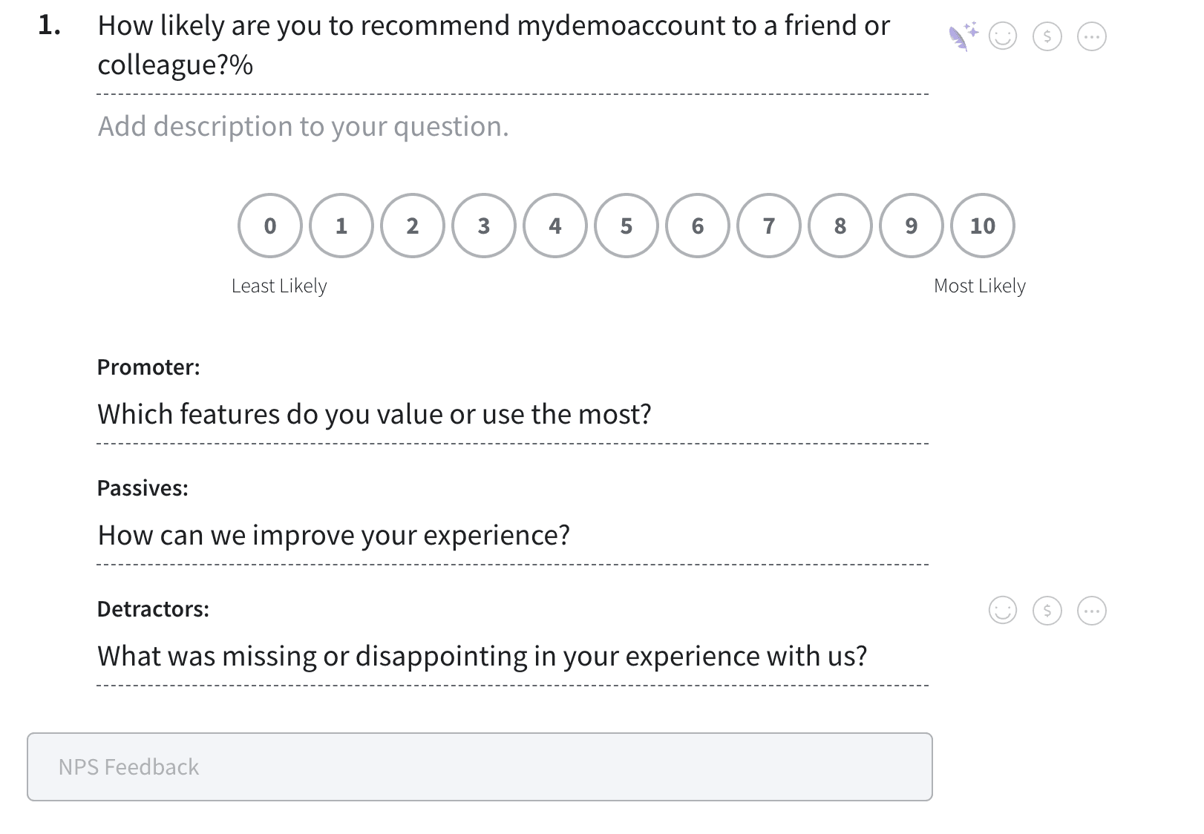Edit the Promoter follow-up question text
This screenshot has height=834, width=1204.
pyautogui.click(x=374, y=414)
